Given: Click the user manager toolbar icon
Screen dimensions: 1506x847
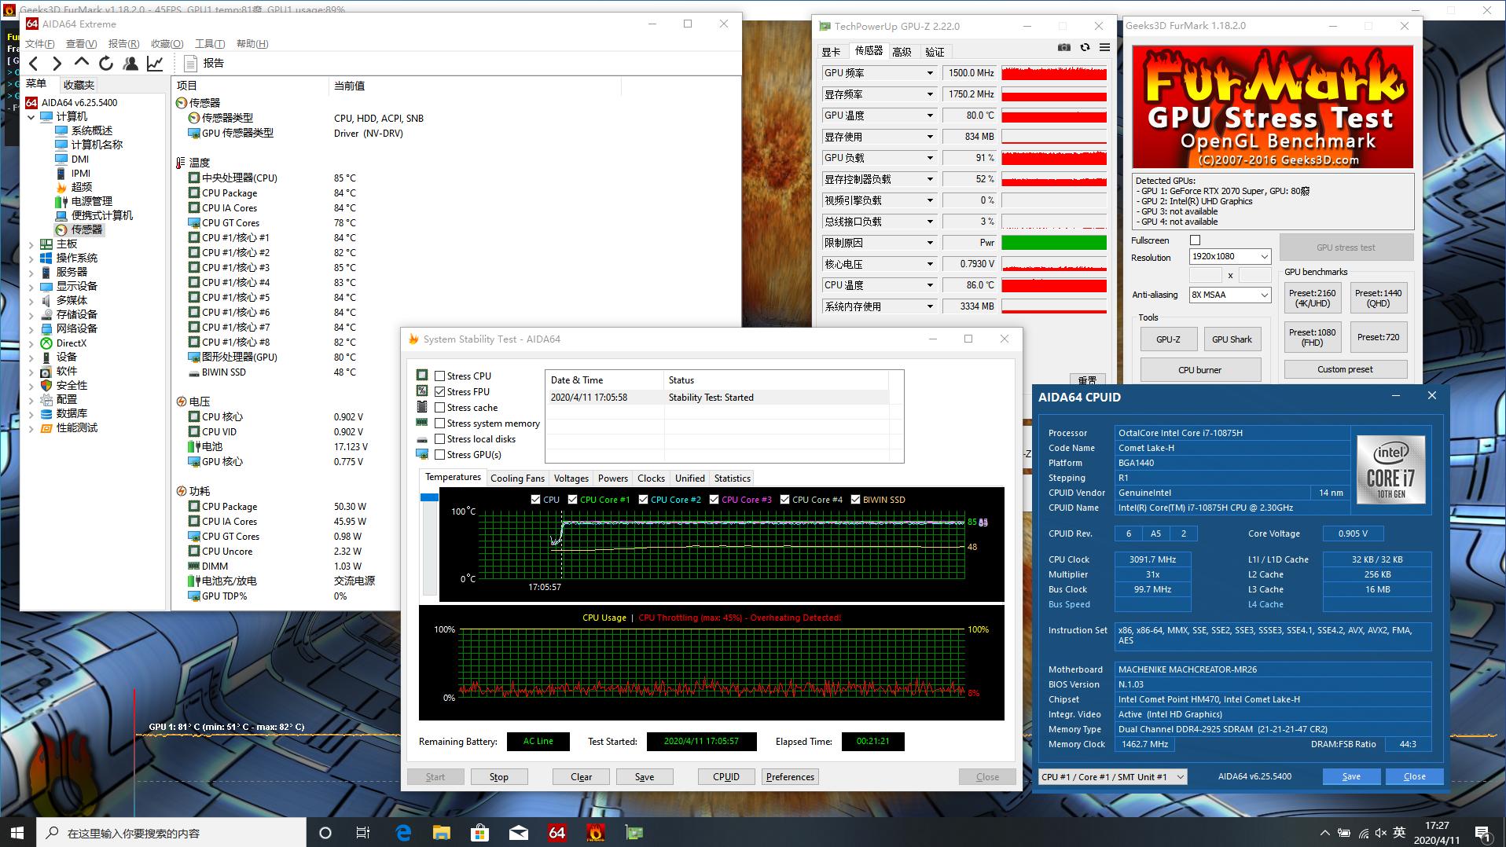Looking at the screenshot, I should pyautogui.click(x=130, y=64).
